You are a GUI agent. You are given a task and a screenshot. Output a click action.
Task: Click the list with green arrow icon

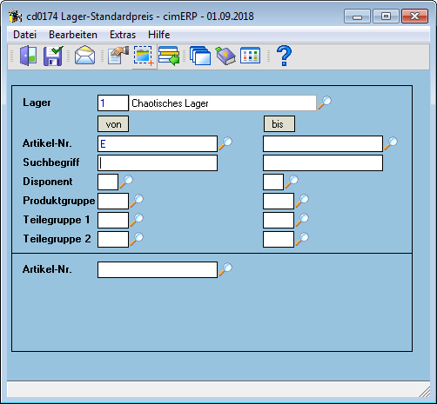coord(169,56)
